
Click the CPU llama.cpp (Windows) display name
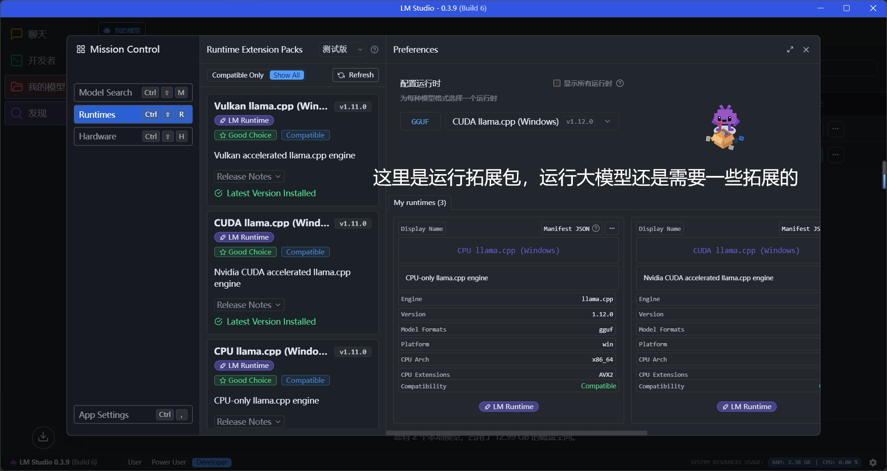508,251
